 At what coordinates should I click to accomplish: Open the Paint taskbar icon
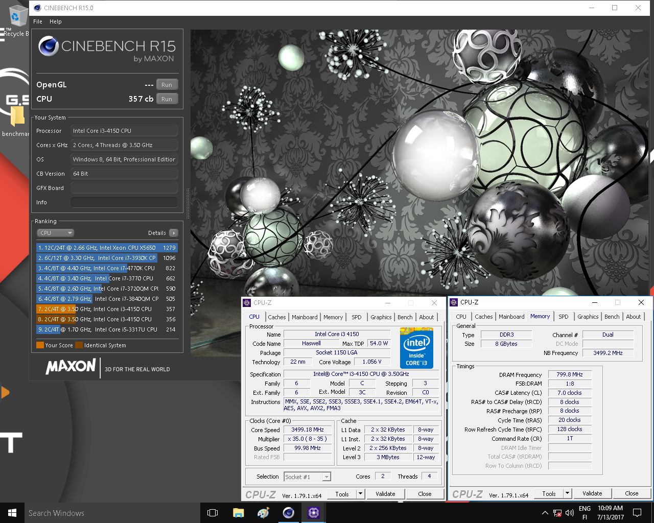click(x=263, y=513)
